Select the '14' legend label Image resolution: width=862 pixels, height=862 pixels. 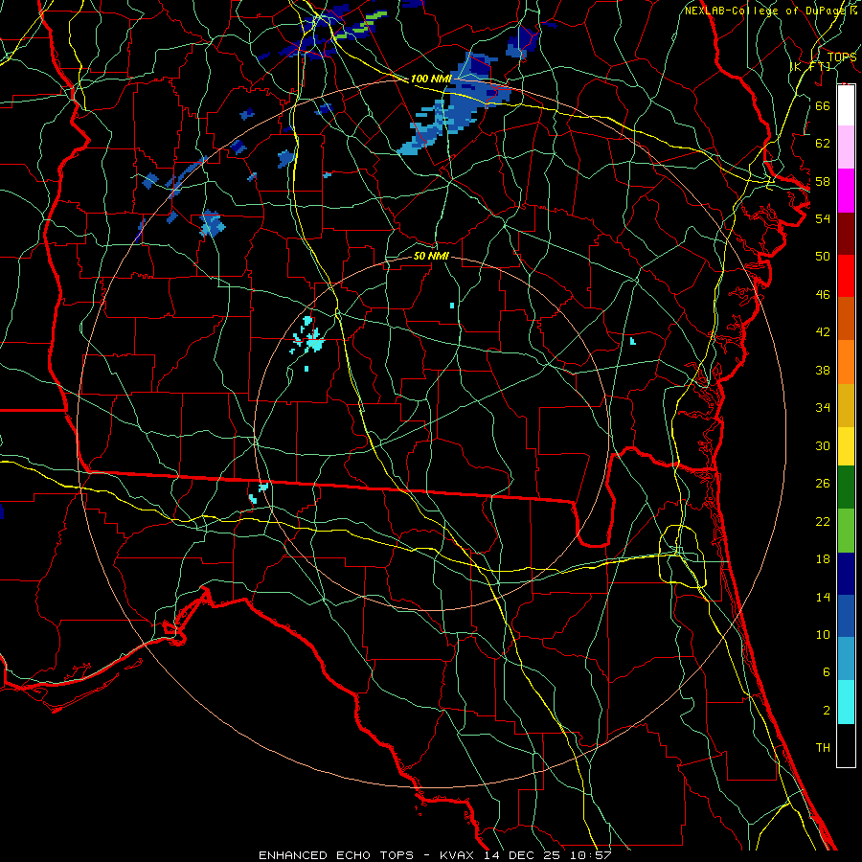pyautogui.click(x=823, y=597)
